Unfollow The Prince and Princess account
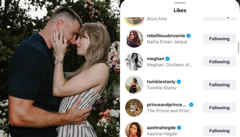The height and width of the screenshot is (137, 240). (x=219, y=108)
